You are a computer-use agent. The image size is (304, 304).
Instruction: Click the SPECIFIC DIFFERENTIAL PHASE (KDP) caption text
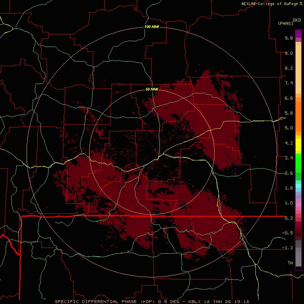coord(106,302)
